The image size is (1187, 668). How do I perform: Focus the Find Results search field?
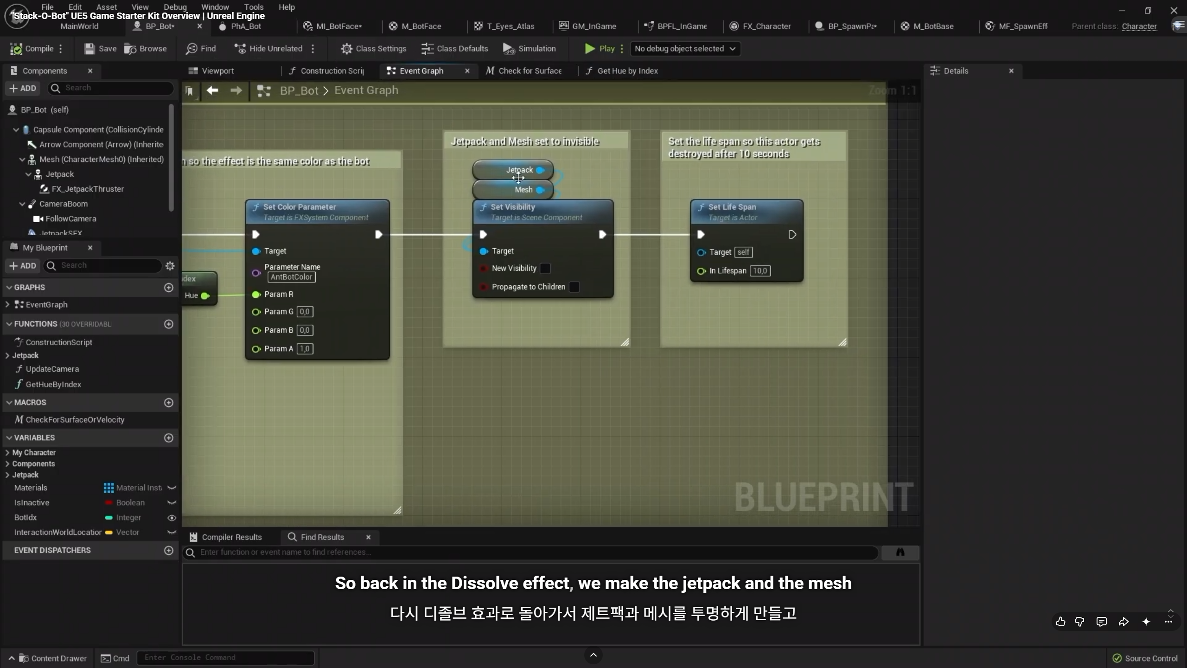coord(530,552)
